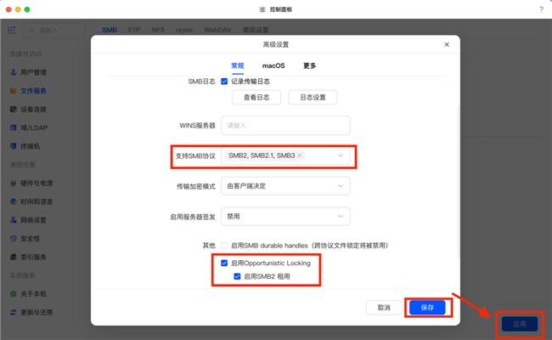The image size is (552, 340).
Task: Open 硬件与电源 in the sidebar
Action: 37,184
